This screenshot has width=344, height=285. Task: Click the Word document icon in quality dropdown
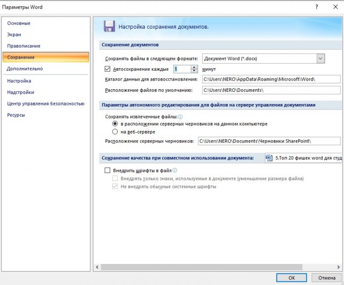click(x=270, y=158)
